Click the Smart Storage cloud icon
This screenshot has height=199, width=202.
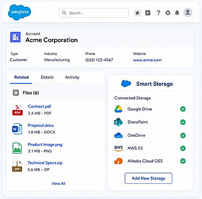(x=126, y=84)
